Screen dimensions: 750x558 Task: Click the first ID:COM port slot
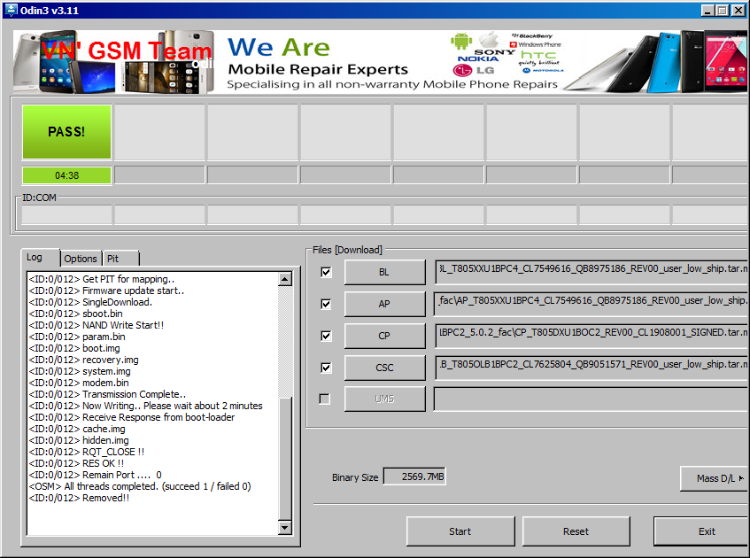click(x=66, y=215)
